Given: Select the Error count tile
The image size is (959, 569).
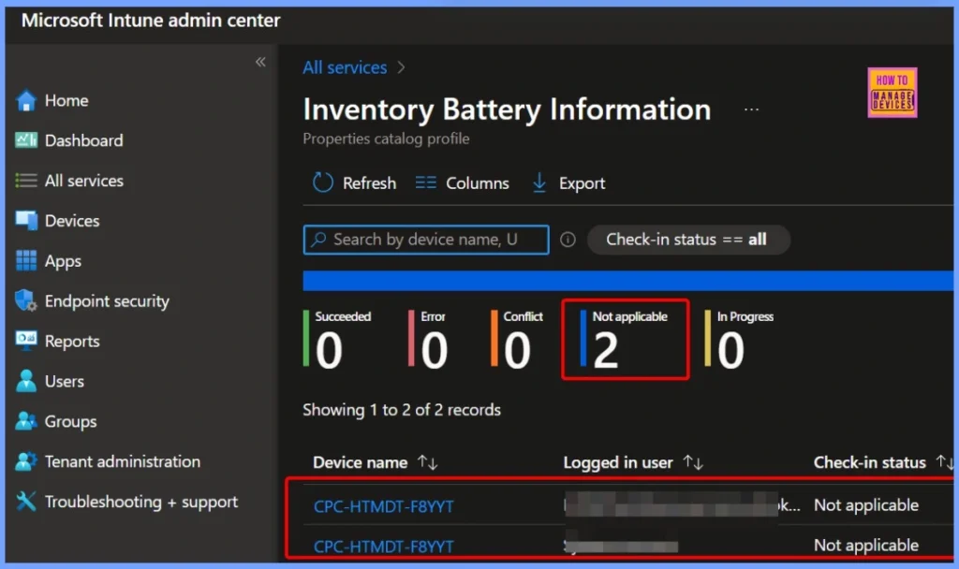Looking at the screenshot, I should (x=428, y=340).
